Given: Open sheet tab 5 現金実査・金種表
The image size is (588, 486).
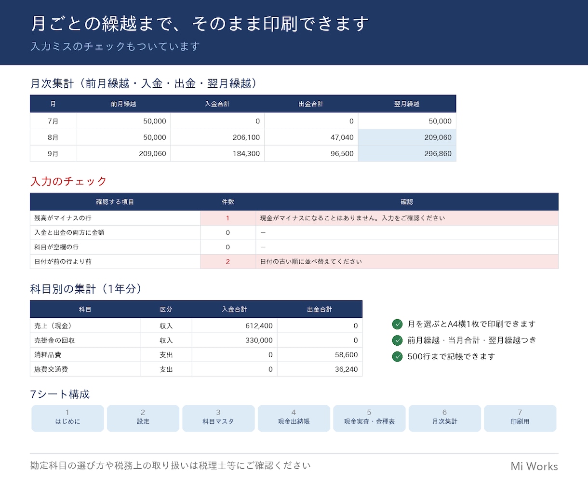Looking at the screenshot, I should [x=369, y=418].
